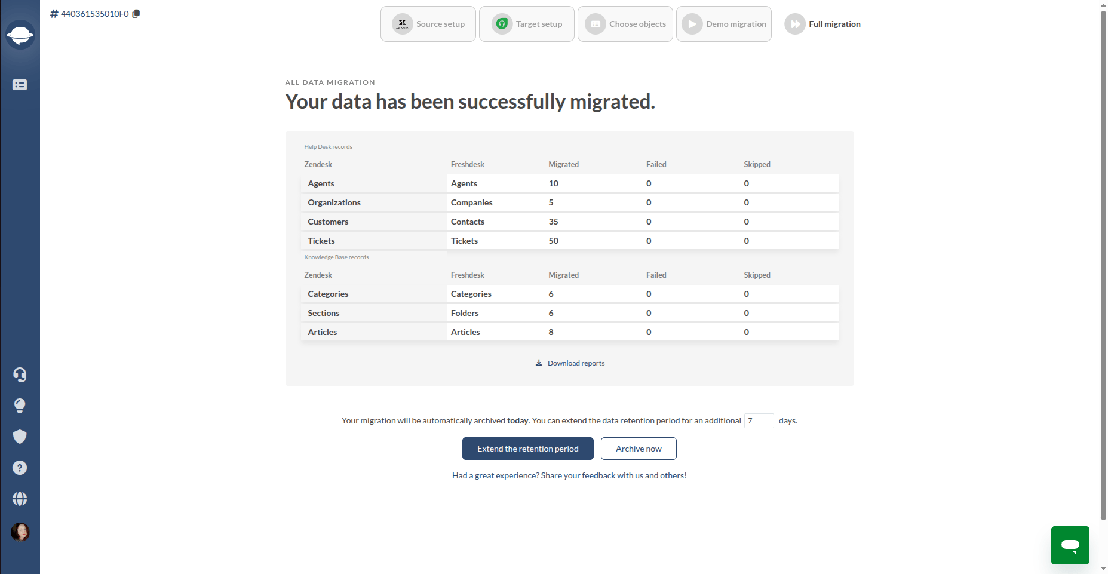
Task: Click the Knowledge Base records heading
Action: click(x=336, y=257)
